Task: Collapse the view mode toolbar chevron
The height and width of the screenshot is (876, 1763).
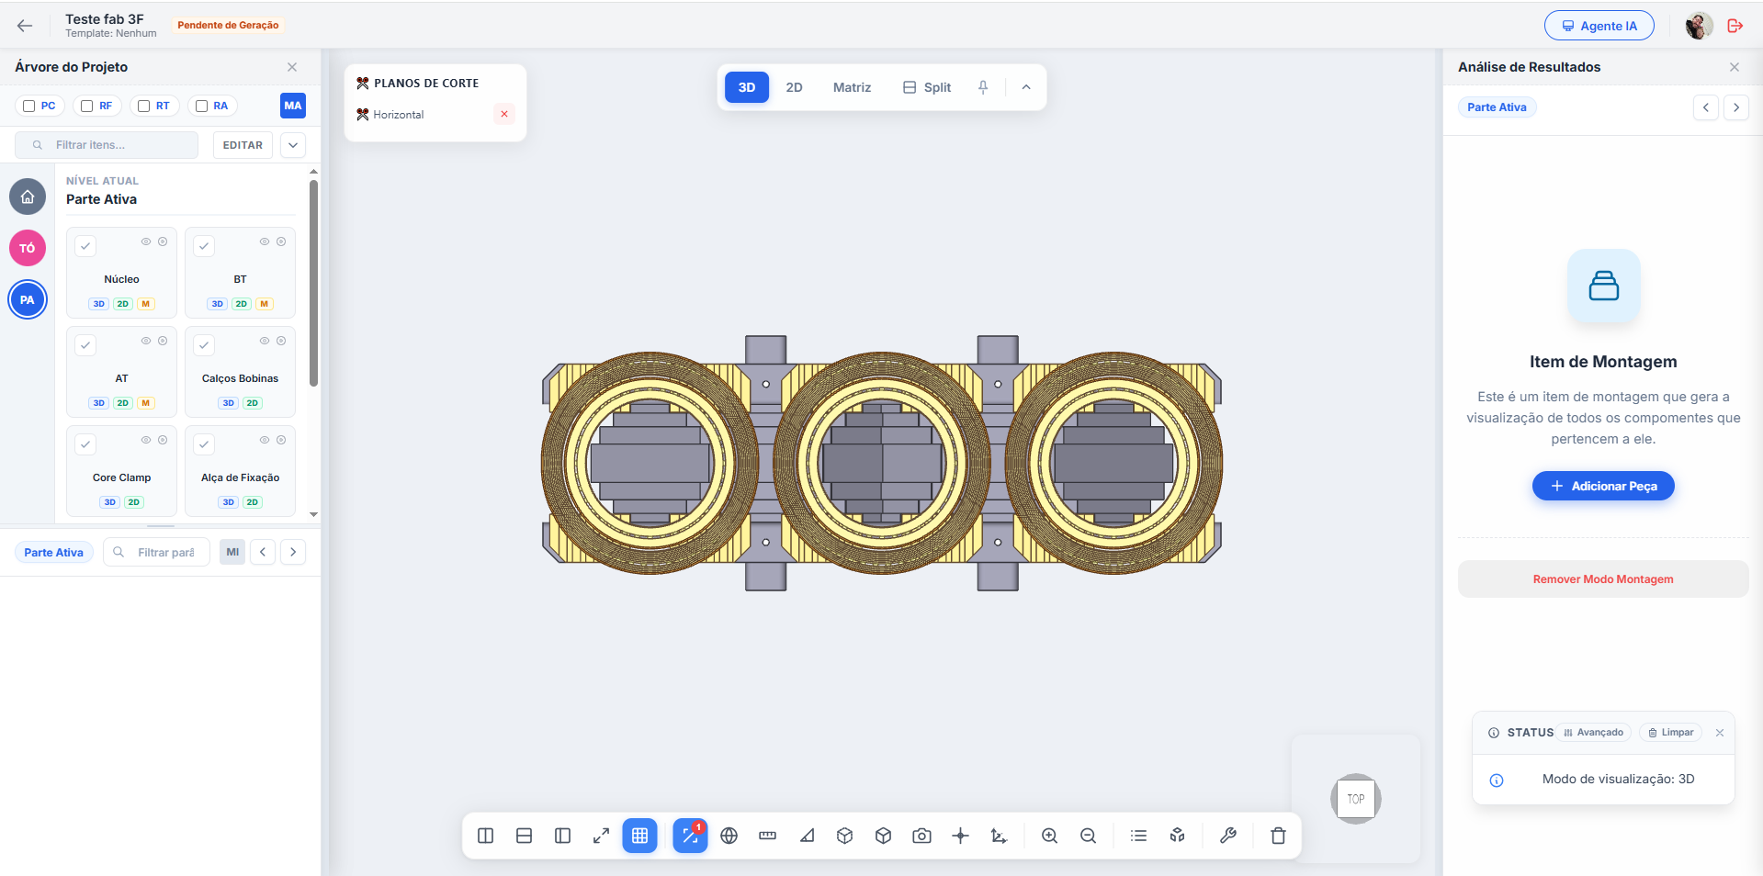Action: pos(1026,87)
